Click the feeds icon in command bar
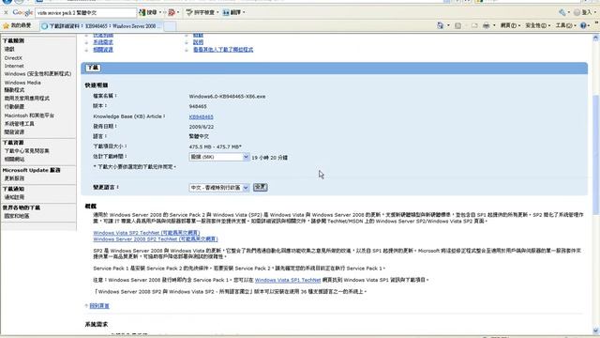The width and height of the screenshot is (600, 338). click(x=458, y=25)
